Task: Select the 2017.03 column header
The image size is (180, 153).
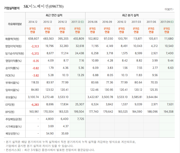Action: point(136,22)
